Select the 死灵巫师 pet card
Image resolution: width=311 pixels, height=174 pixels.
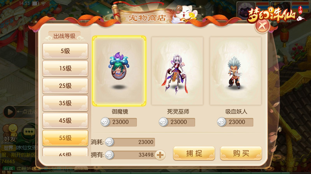(x=177, y=71)
